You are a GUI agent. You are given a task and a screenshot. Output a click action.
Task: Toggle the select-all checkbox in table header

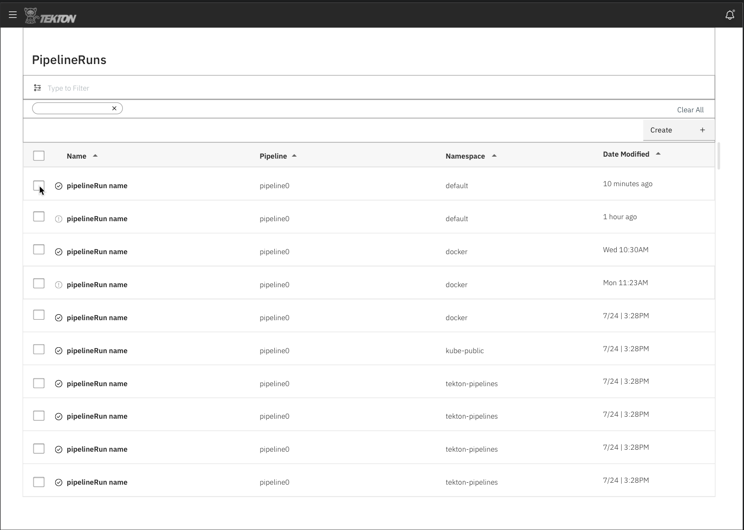click(x=38, y=155)
